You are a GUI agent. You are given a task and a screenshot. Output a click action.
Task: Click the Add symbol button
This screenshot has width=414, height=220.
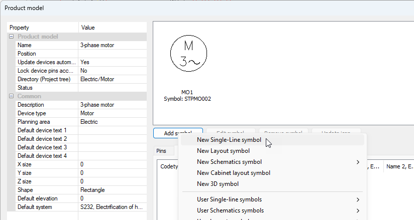(x=177, y=133)
